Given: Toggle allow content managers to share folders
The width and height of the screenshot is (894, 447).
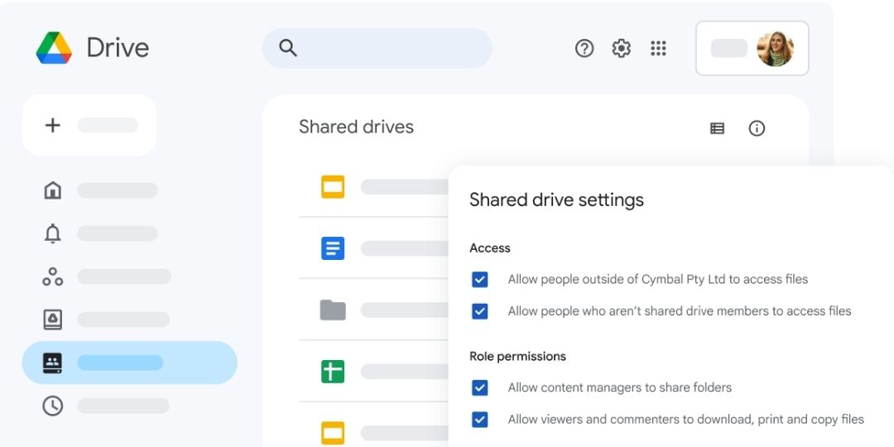Looking at the screenshot, I should 479,387.
